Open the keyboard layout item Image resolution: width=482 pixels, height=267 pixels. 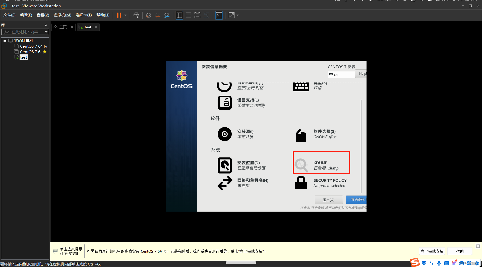[x=310, y=87]
